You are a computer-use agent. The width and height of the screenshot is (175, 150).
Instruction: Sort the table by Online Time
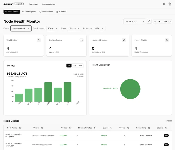point(143,128)
